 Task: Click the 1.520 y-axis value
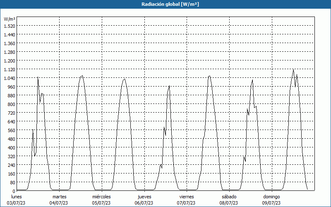10,26
